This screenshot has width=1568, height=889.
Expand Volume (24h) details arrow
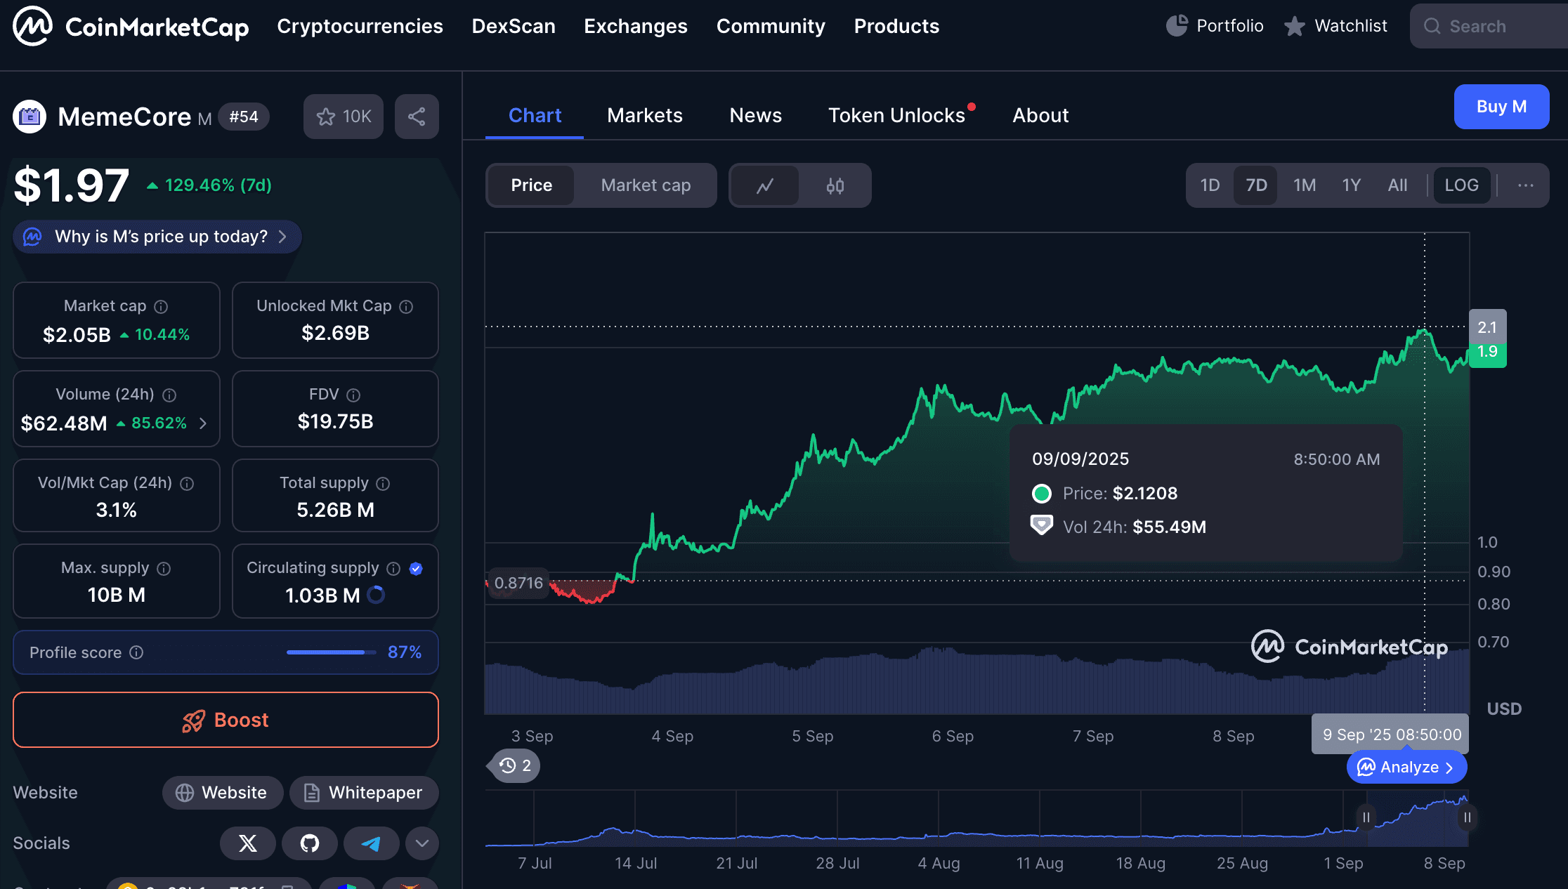coord(203,423)
